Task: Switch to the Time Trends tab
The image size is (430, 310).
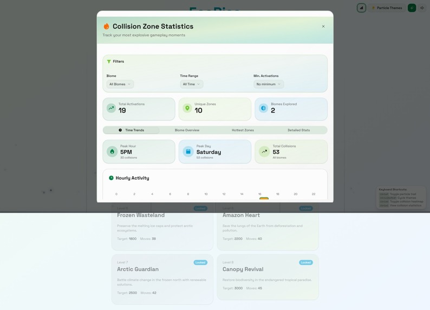Action: 131,130
